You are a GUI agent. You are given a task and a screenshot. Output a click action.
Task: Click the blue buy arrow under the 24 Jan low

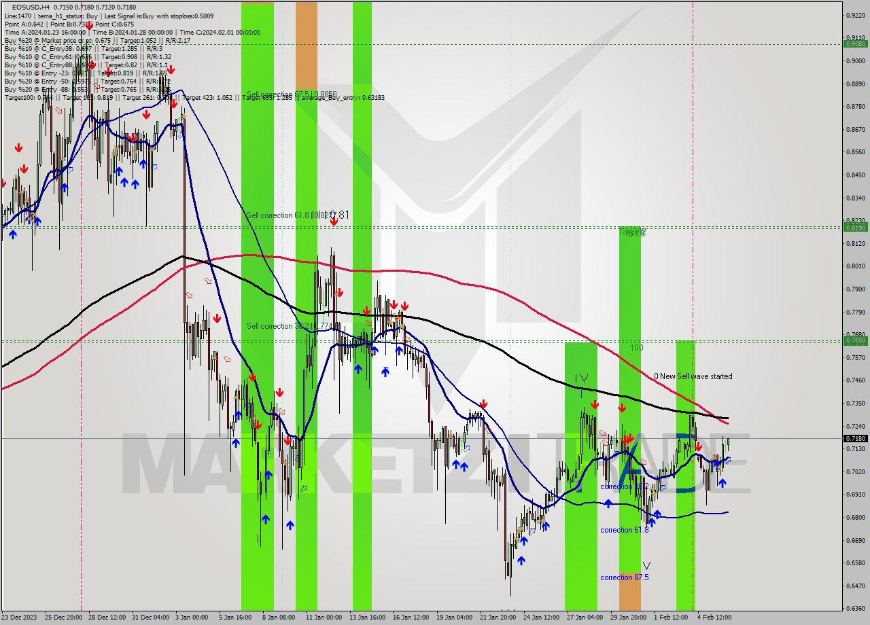(x=521, y=560)
